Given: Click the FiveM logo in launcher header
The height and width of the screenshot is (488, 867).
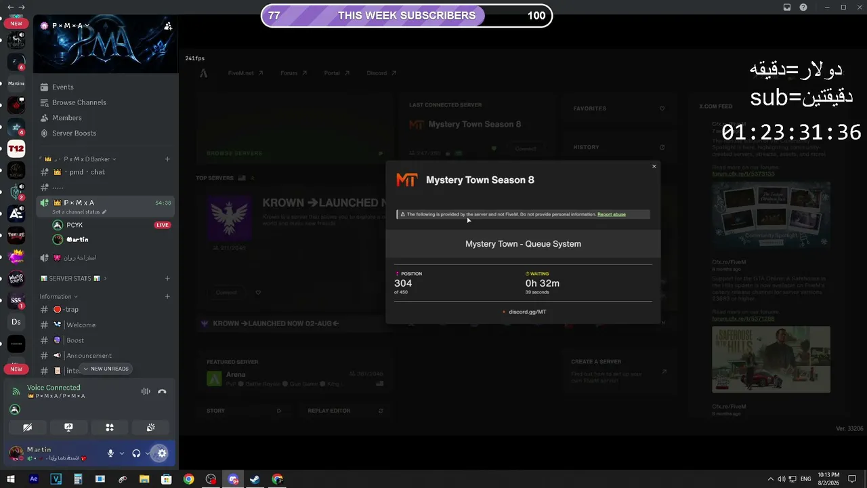Looking at the screenshot, I should (203, 73).
